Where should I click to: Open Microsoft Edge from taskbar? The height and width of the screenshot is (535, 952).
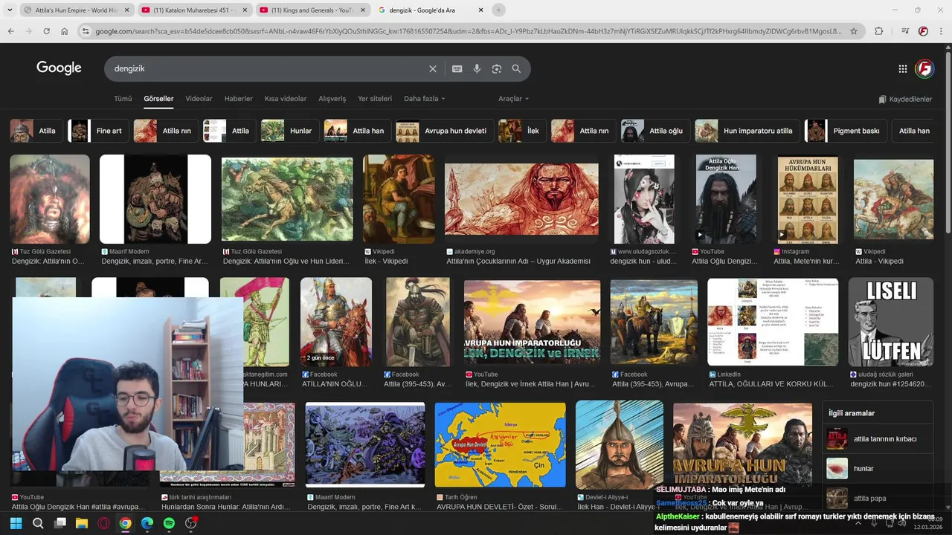[147, 523]
